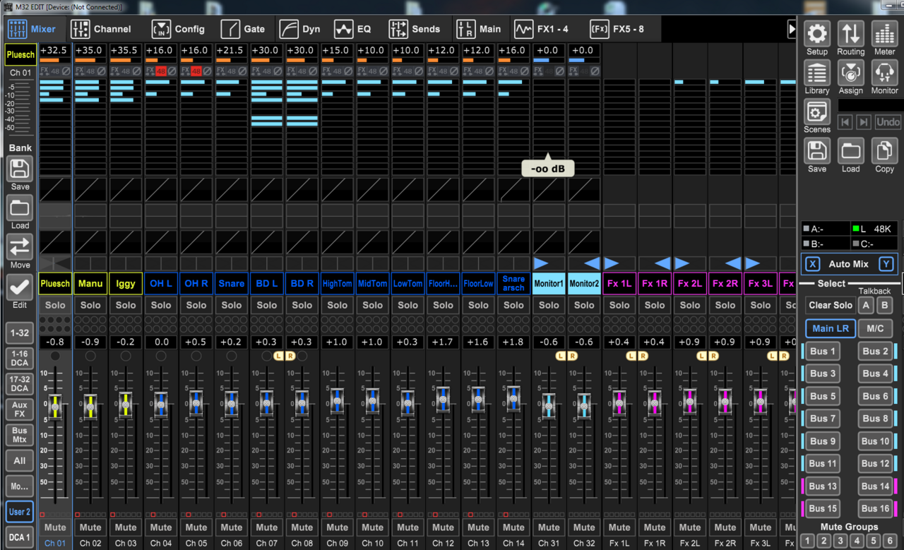Click the FX icon on the Pluesch channel
The height and width of the screenshot is (550, 904).
pos(44,71)
